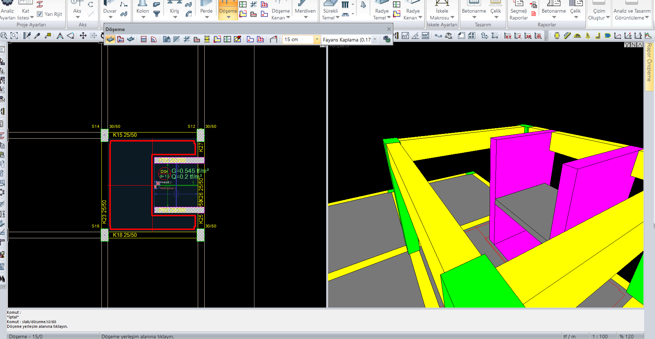Screen dimensions: 655x339
Task: Click Seçmeli Raporlar button
Action: [519, 10]
